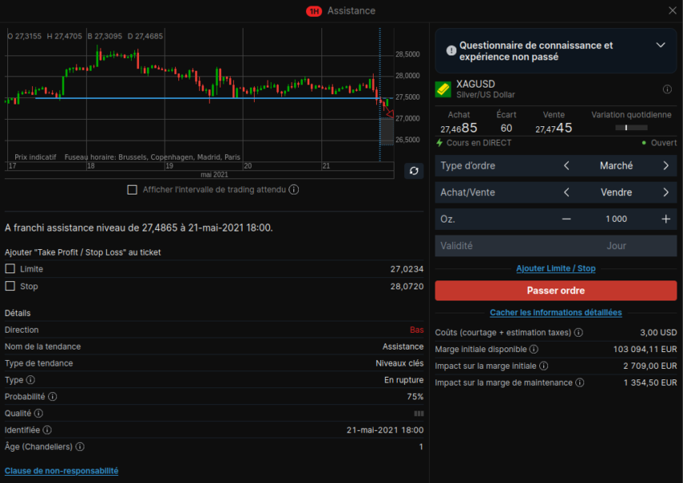Click the refresh icon below the chart
The image size is (683, 483).
pyautogui.click(x=413, y=171)
